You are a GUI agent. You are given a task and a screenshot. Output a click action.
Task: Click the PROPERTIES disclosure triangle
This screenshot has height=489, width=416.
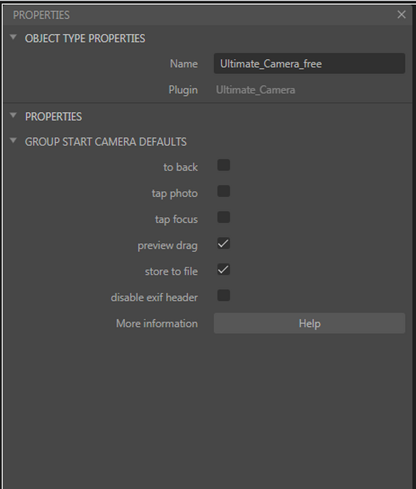tap(13, 116)
